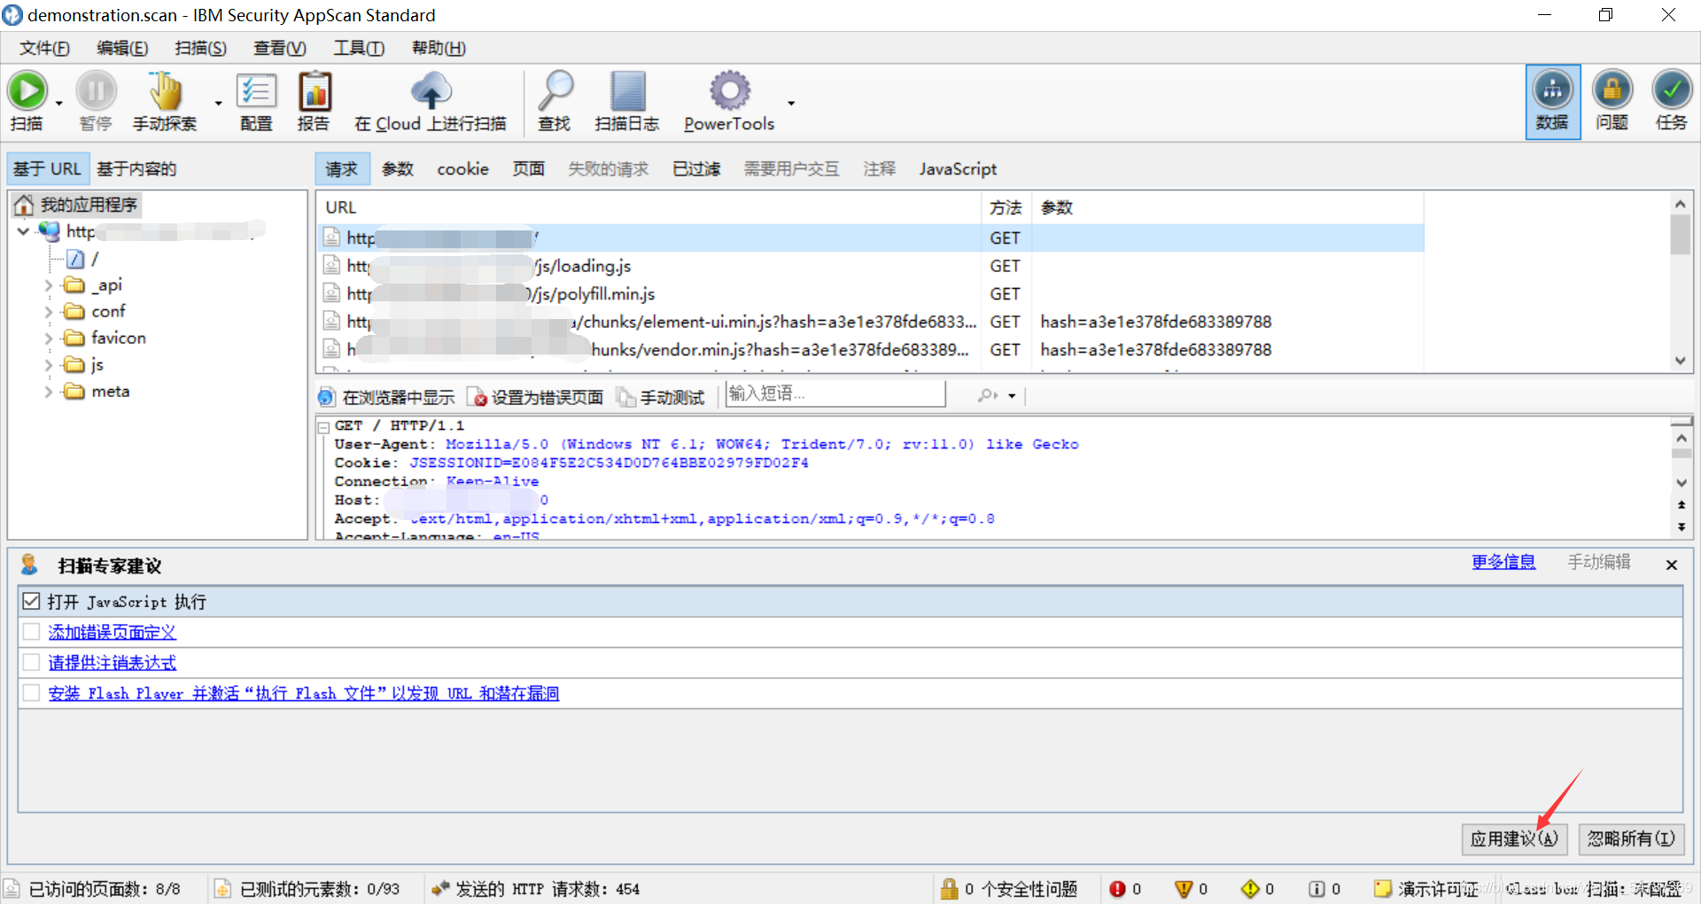Click Manual Test (手动测试) icon
The width and height of the screenshot is (1701, 904).
click(626, 397)
